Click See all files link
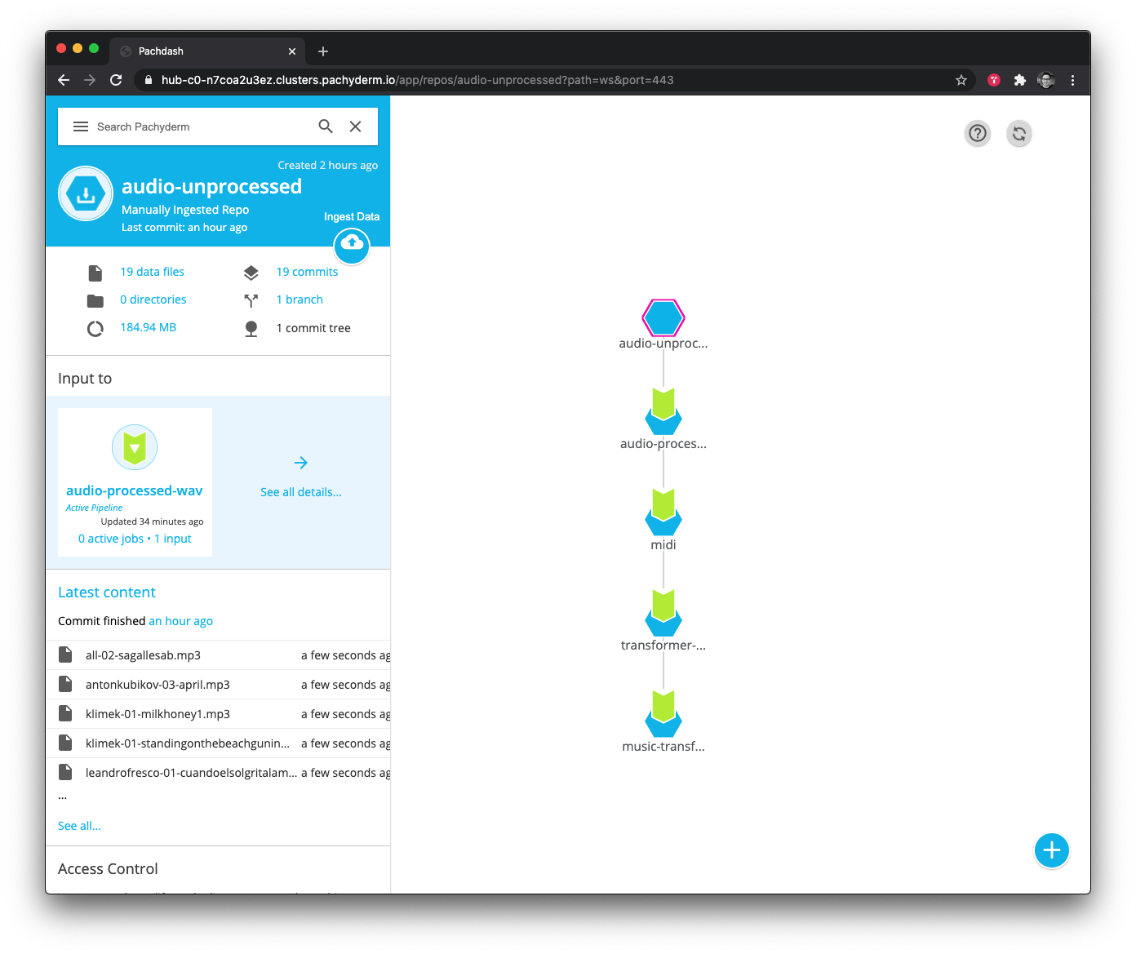The width and height of the screenshot is (1136, 954). pyautogui.click(x=79, y=826)
